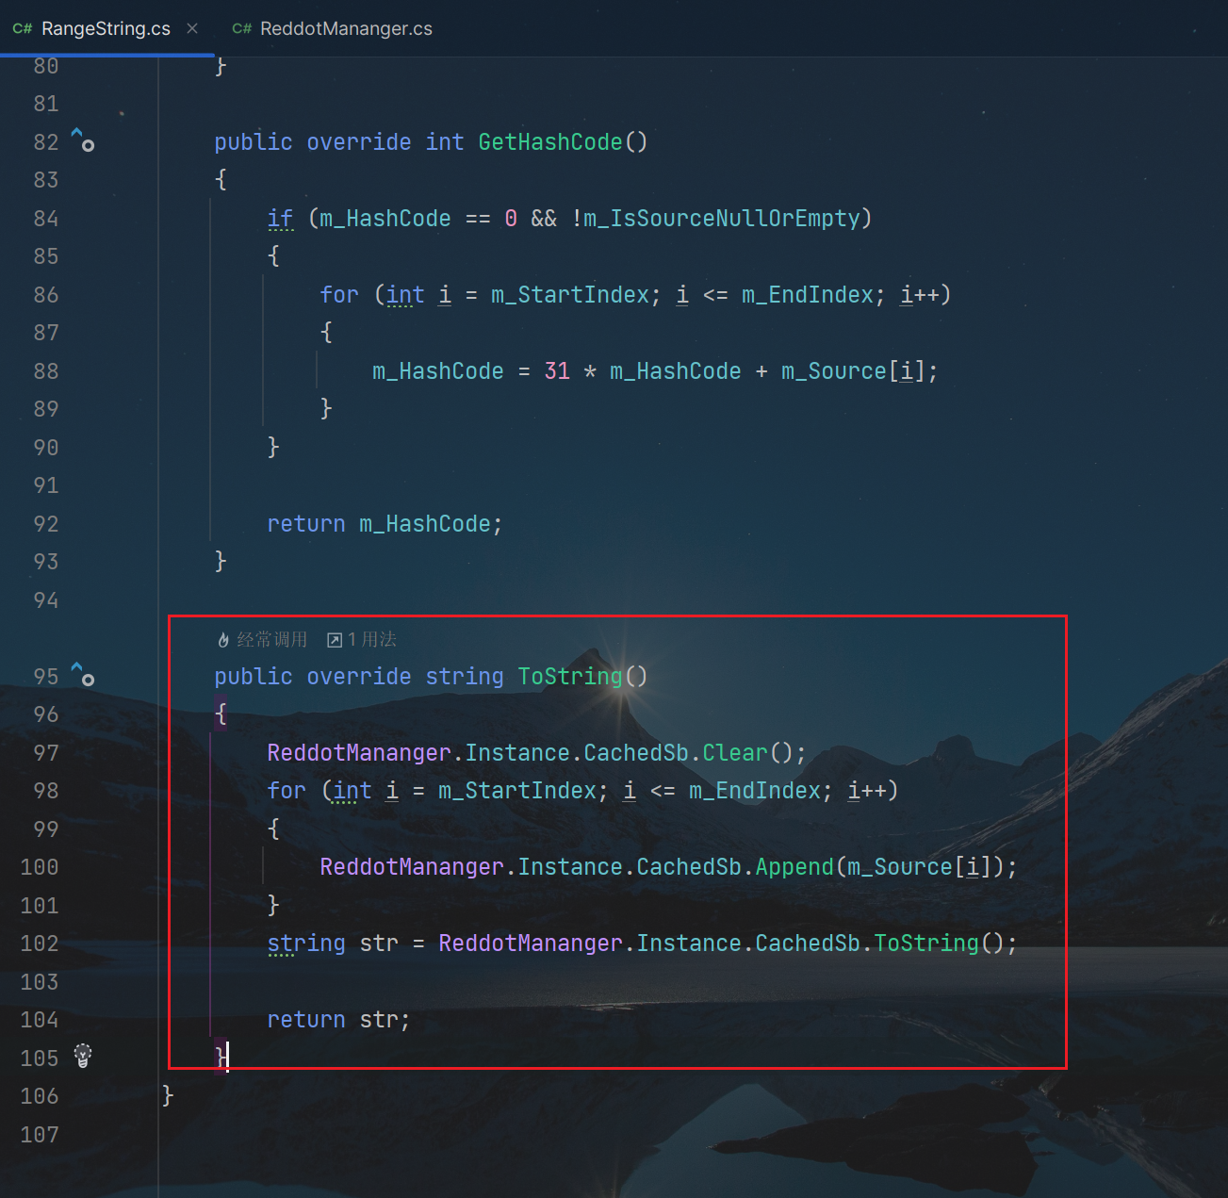Click the '经常调用' code lens hint
This screenshot has height=1198, width=1228.
point(271,640)
